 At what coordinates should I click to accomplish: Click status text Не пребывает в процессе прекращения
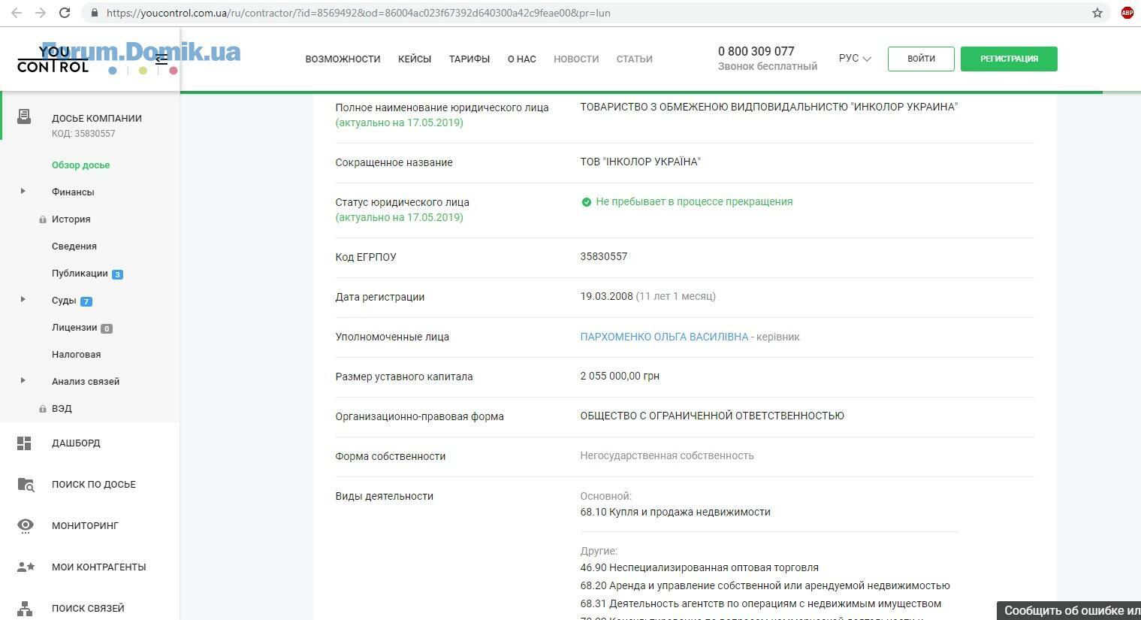coord(694,201)
